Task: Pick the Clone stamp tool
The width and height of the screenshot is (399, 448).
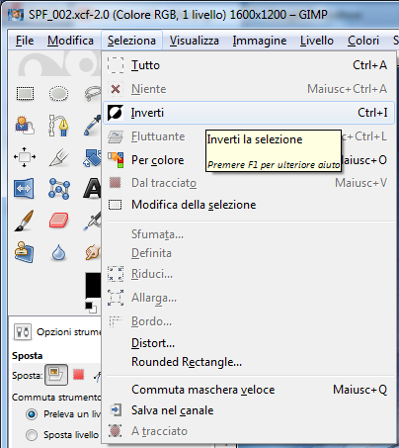Action: tap(24, 252)
